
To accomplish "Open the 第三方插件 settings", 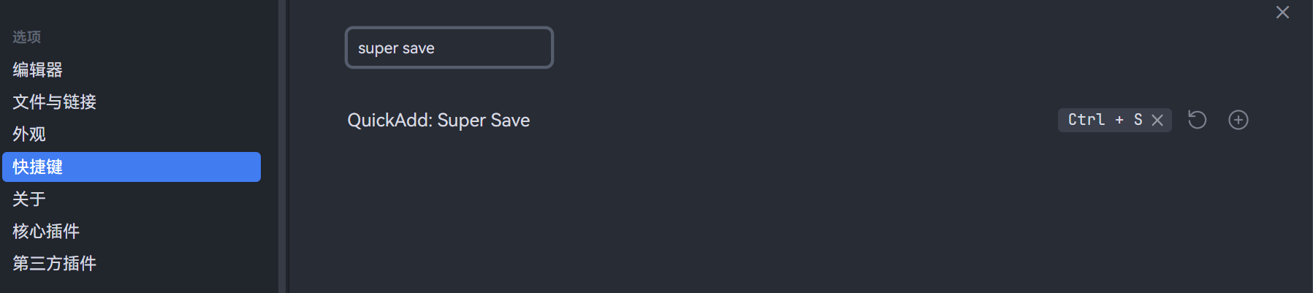I will click(x=55, y=263).
